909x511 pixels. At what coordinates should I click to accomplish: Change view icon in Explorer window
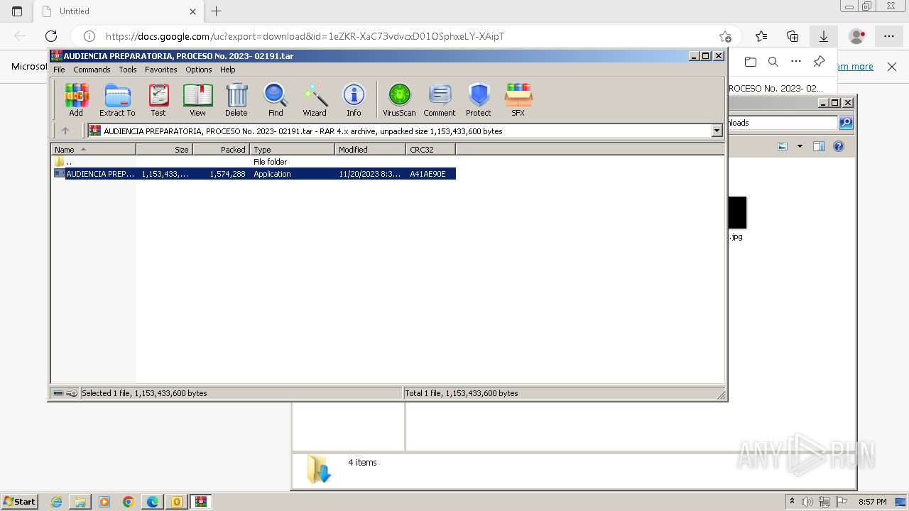click(783, 146)
